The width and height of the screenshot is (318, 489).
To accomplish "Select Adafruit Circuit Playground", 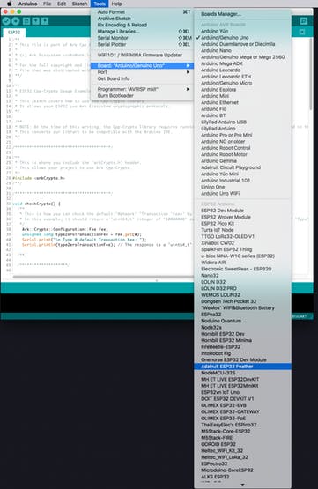I will [242, 167].
